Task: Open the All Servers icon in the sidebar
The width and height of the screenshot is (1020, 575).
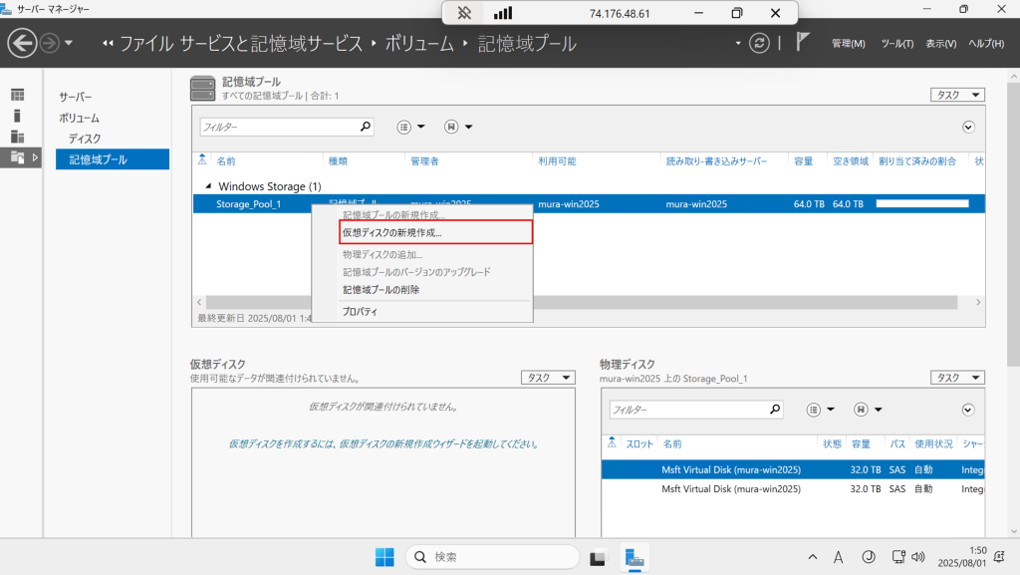Action: point(18,137)
